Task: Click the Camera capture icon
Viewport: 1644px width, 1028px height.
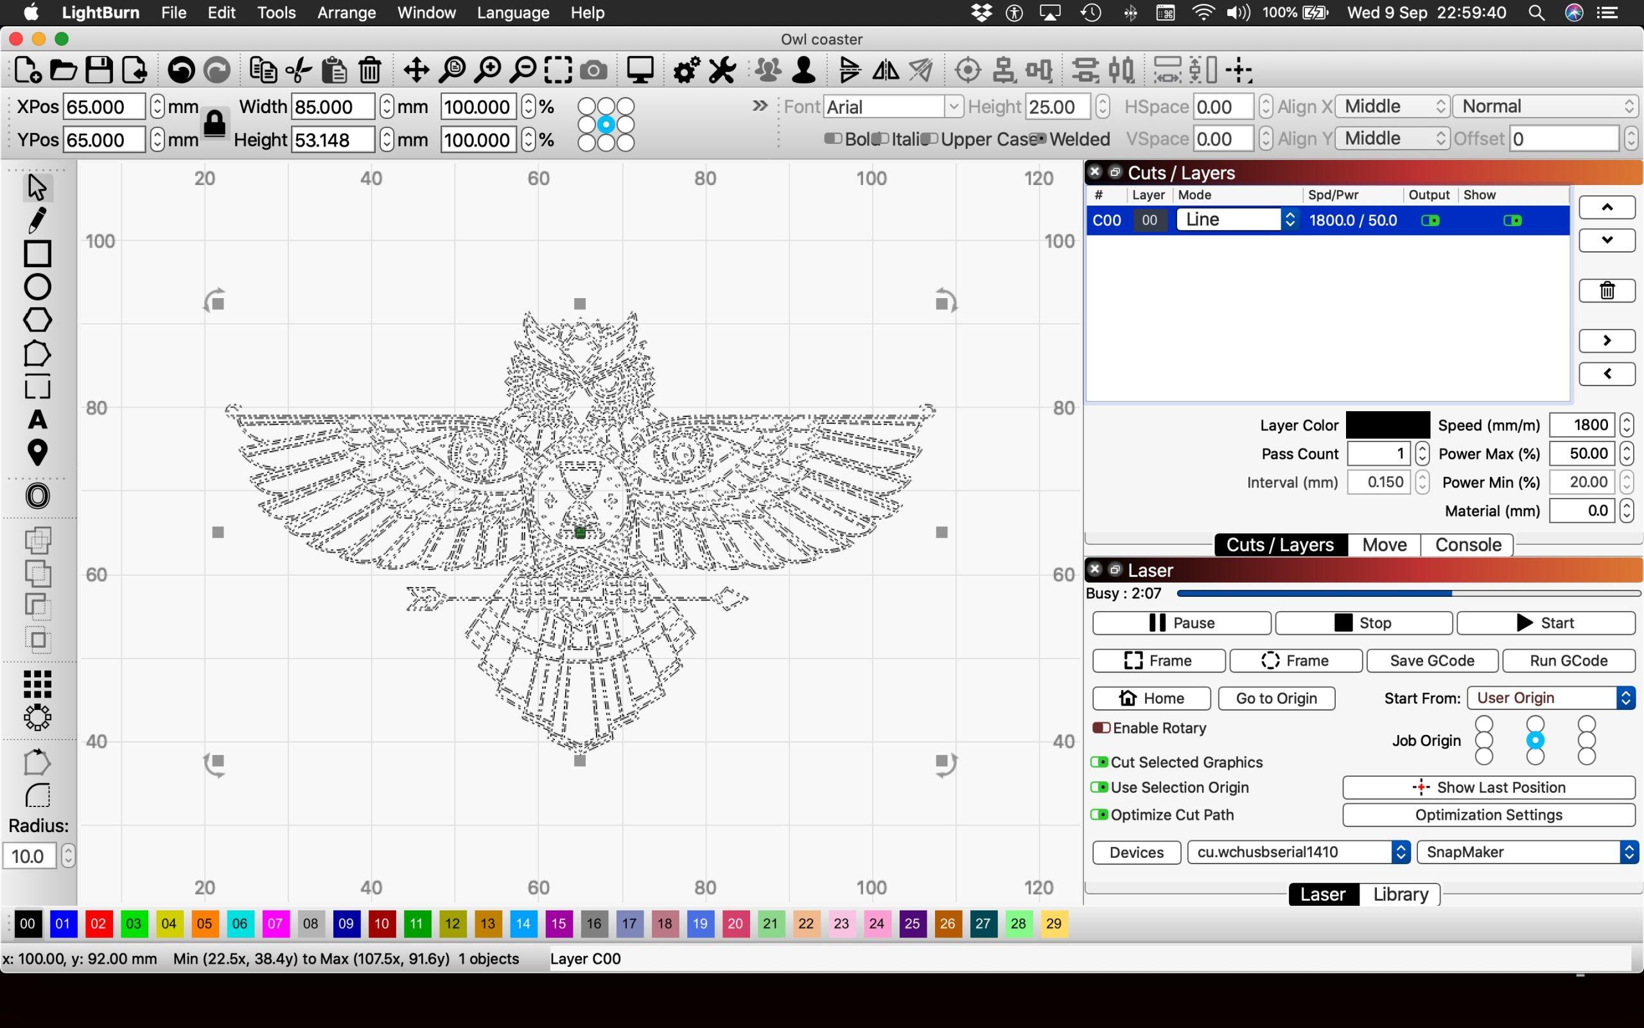Action: pos(594,70)
